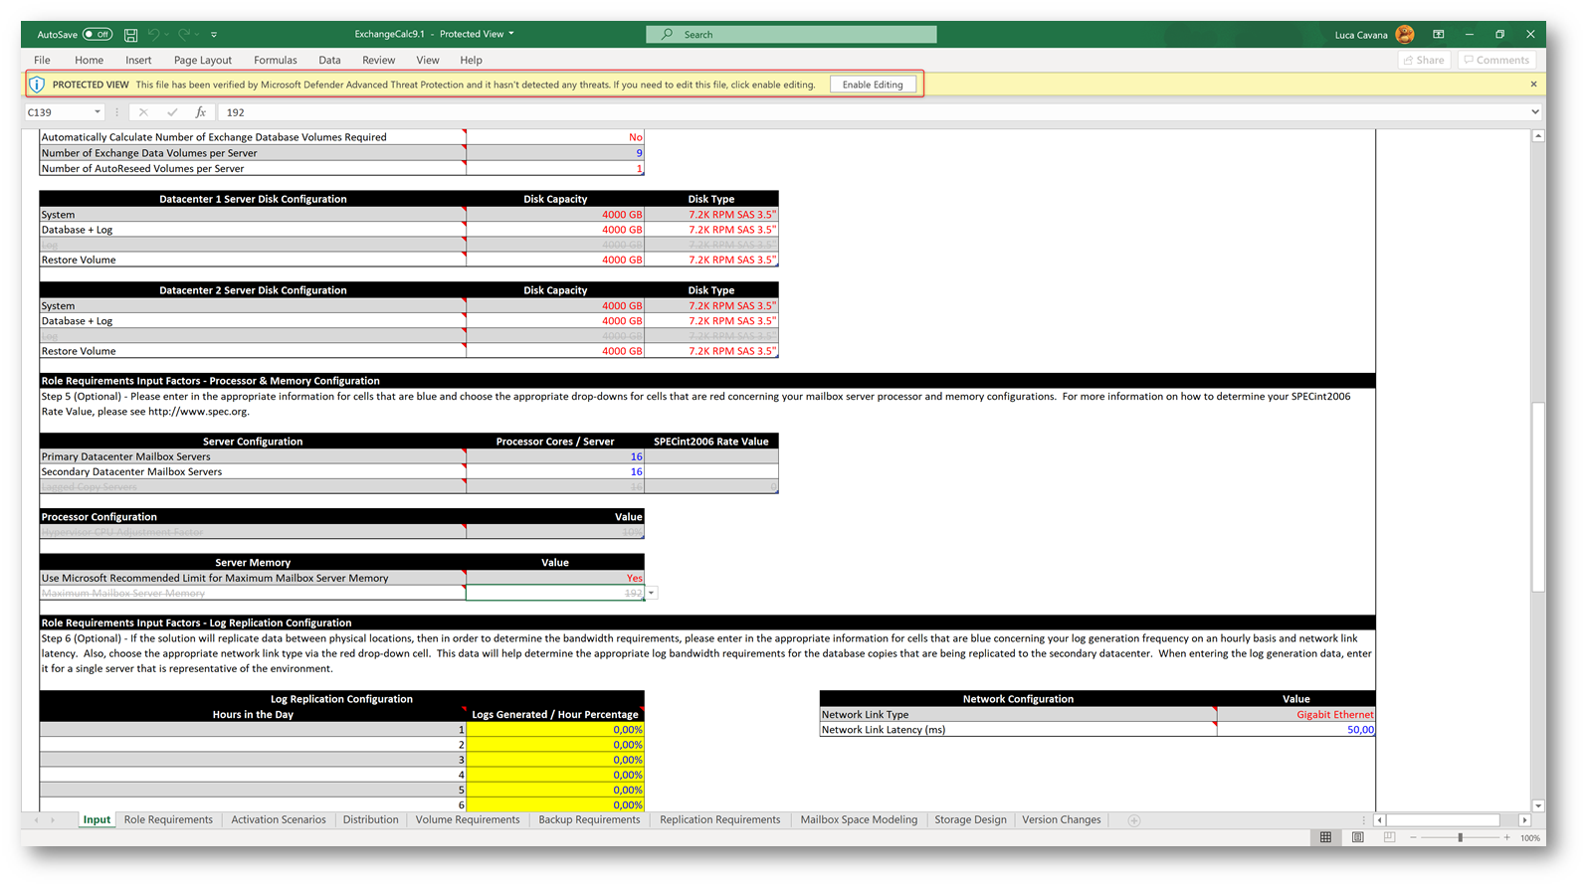Image resolution: width=1588 pixels, height=888 pixels.
Task: Switch to the Version Changes sheet tab
Action: pyautogui.click(x=1061, y=820)
